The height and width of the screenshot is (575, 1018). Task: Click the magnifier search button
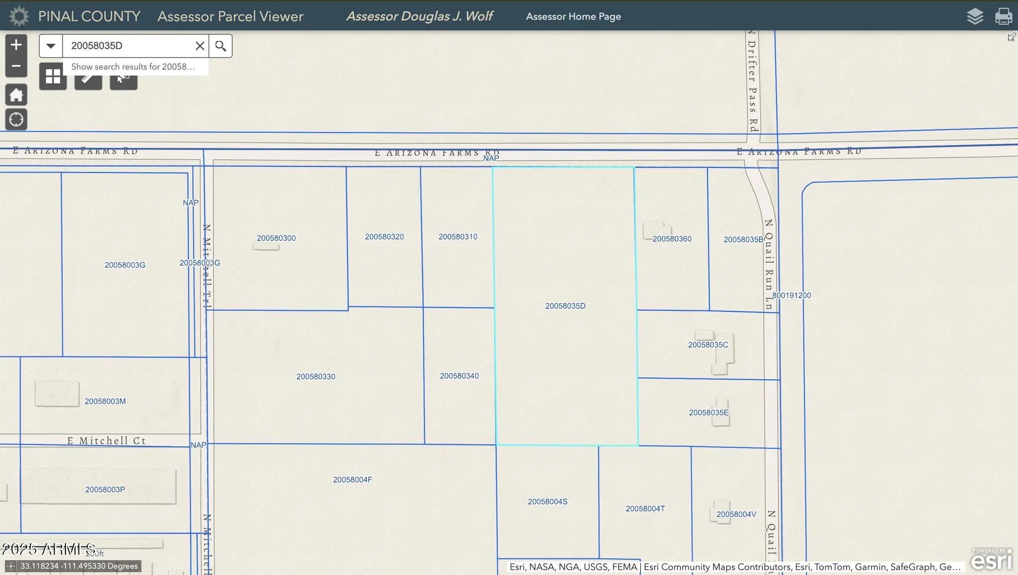(220, 46)
